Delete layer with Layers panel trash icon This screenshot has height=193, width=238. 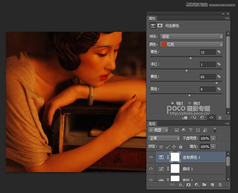[220, 185]
